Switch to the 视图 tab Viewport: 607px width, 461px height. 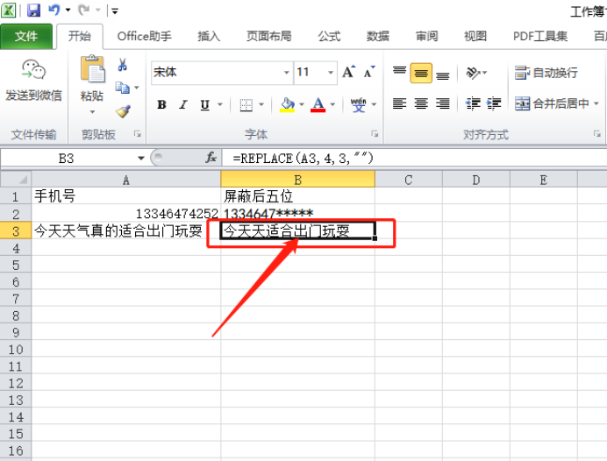(x=475, y=36)
